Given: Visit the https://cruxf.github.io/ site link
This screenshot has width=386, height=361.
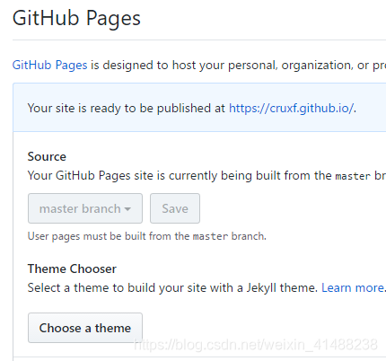Looking at the screenshot, I should (291, 109).
